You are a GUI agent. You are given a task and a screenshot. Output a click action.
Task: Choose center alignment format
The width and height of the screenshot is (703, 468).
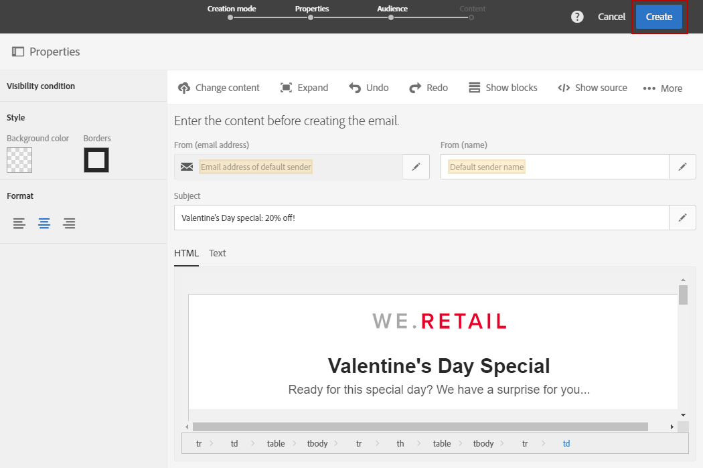tap(44, 224)
